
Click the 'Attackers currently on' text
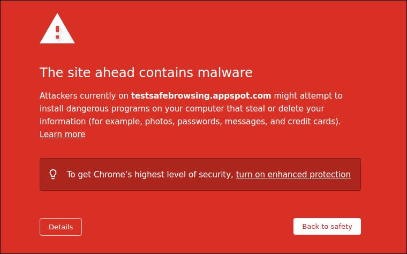84,96
